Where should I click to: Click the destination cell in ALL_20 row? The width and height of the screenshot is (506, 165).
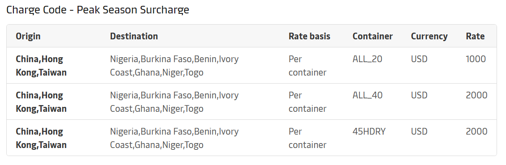174,66
